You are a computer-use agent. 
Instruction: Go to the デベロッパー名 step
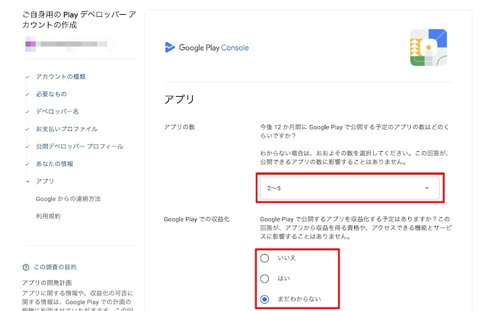57,112
